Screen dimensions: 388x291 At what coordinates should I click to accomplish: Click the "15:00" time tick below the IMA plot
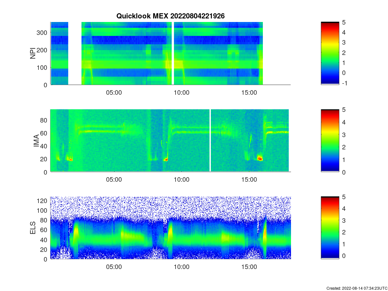pyautogui.click(x=249, y=180)
